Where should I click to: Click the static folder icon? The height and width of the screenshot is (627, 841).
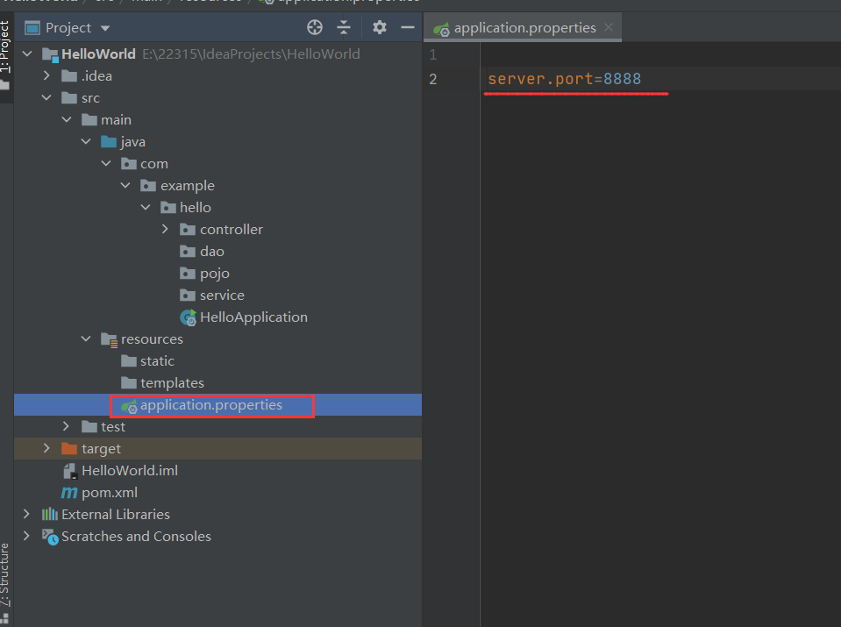[x=129, y=361]
